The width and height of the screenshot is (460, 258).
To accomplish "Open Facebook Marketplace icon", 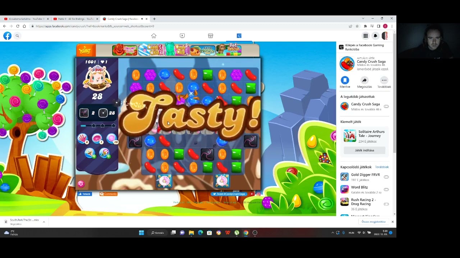I will tap(211, 36).
